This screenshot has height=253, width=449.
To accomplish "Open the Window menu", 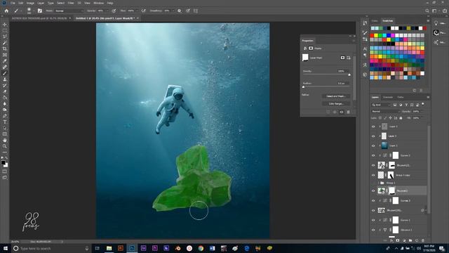I will click(x=98, y=3).
